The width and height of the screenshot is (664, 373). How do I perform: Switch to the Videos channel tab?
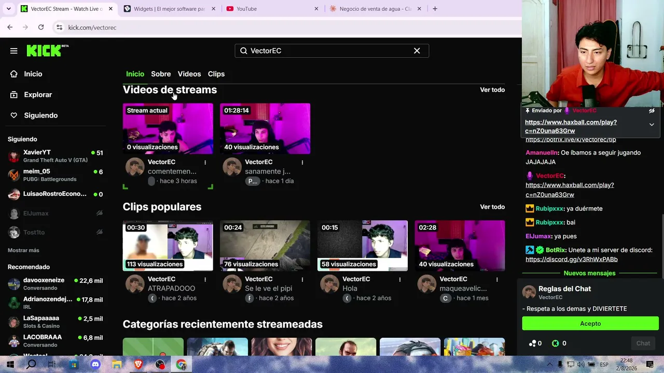coord(189,74)
